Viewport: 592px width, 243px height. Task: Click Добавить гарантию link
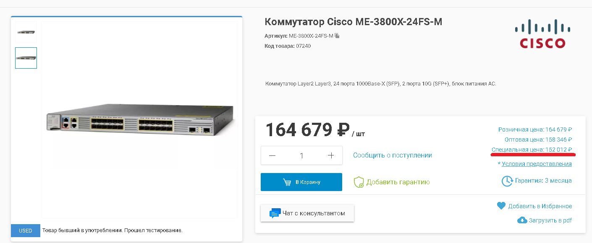398,182
